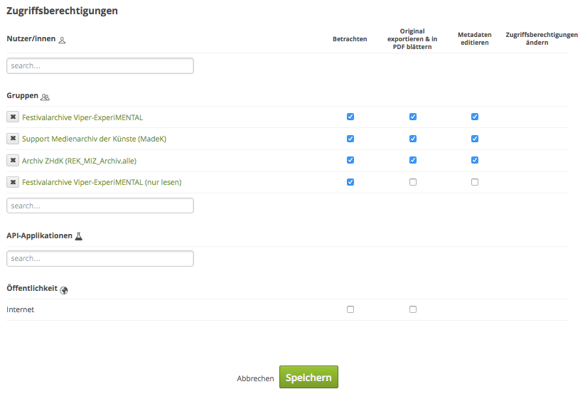Enable Betrachten for Internet public access
The image size is (585, 394).
[x=350, y=309]
